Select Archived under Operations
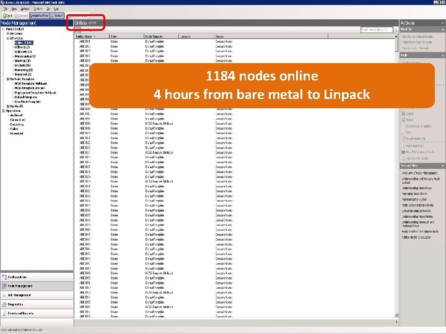Image resolution: width=446 pixels, height=334 pixels. tap(16, 115)
